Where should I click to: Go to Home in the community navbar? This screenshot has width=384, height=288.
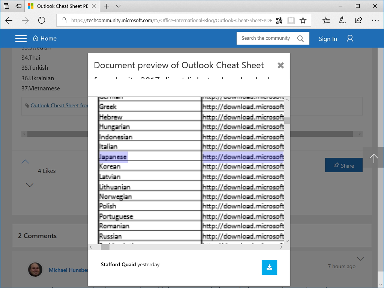(x=44, y=38)
